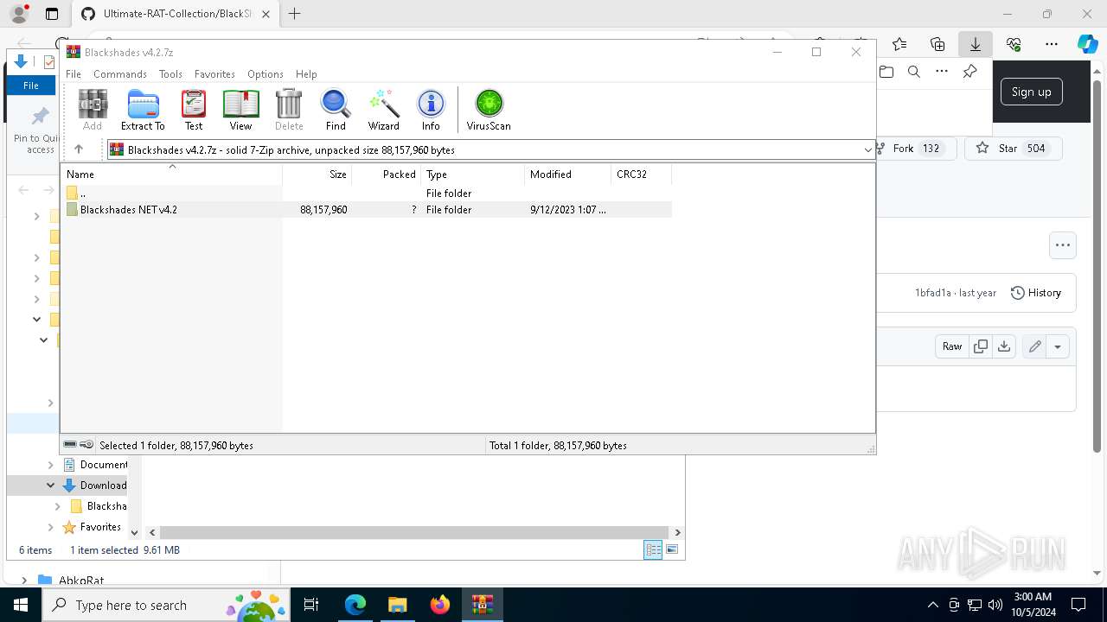This screenshot has width=1107, height=622.
Task: Sort by the Type column header
Action: pos(472,175)
